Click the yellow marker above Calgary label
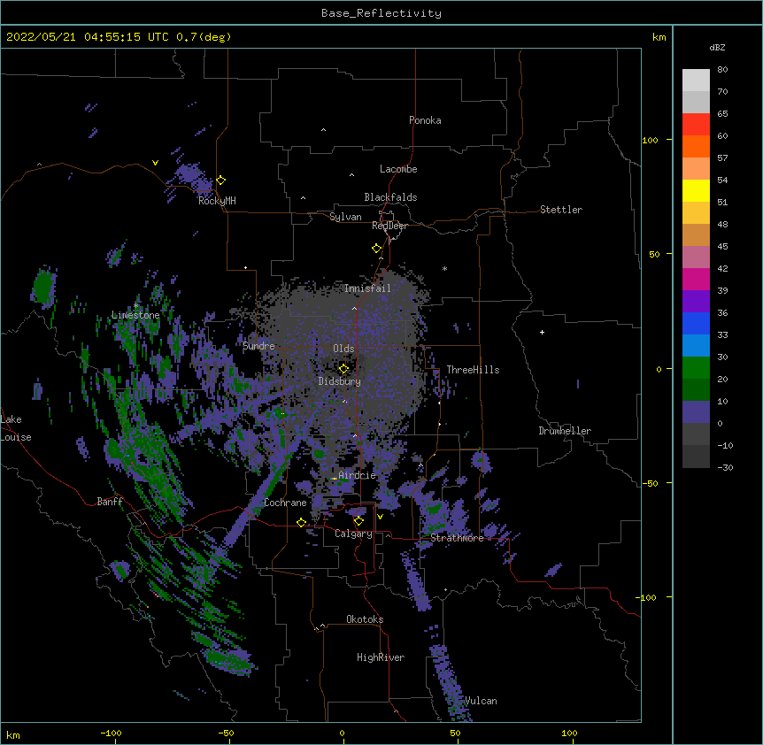This screenshot has height=745, width=763. [358, 521]
